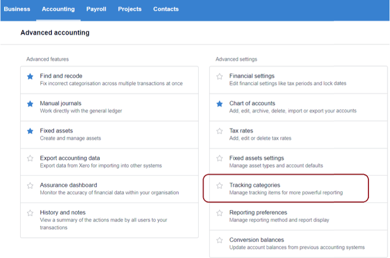Unstar the Manual journals favourite star
The height and width of the screenshot is (258, 390).
coord(30,104)
